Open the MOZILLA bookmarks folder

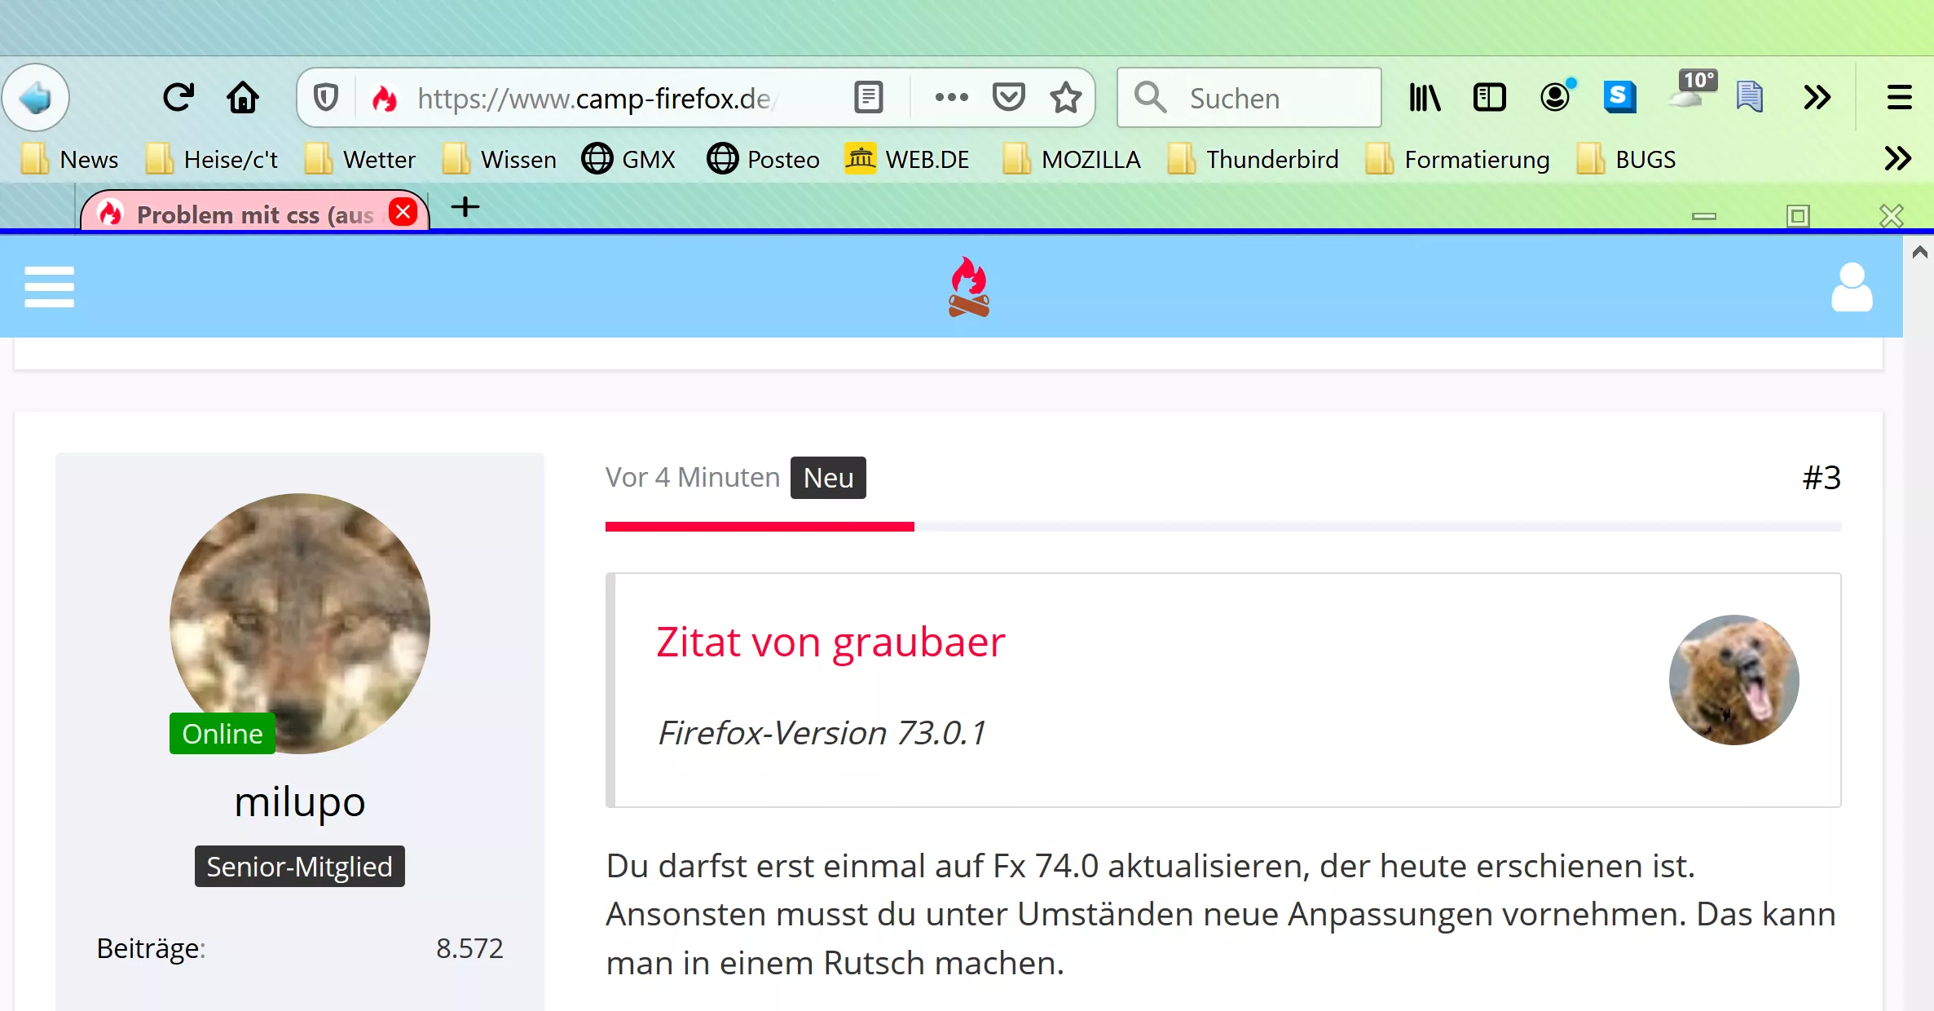(x=1073, y=159)
